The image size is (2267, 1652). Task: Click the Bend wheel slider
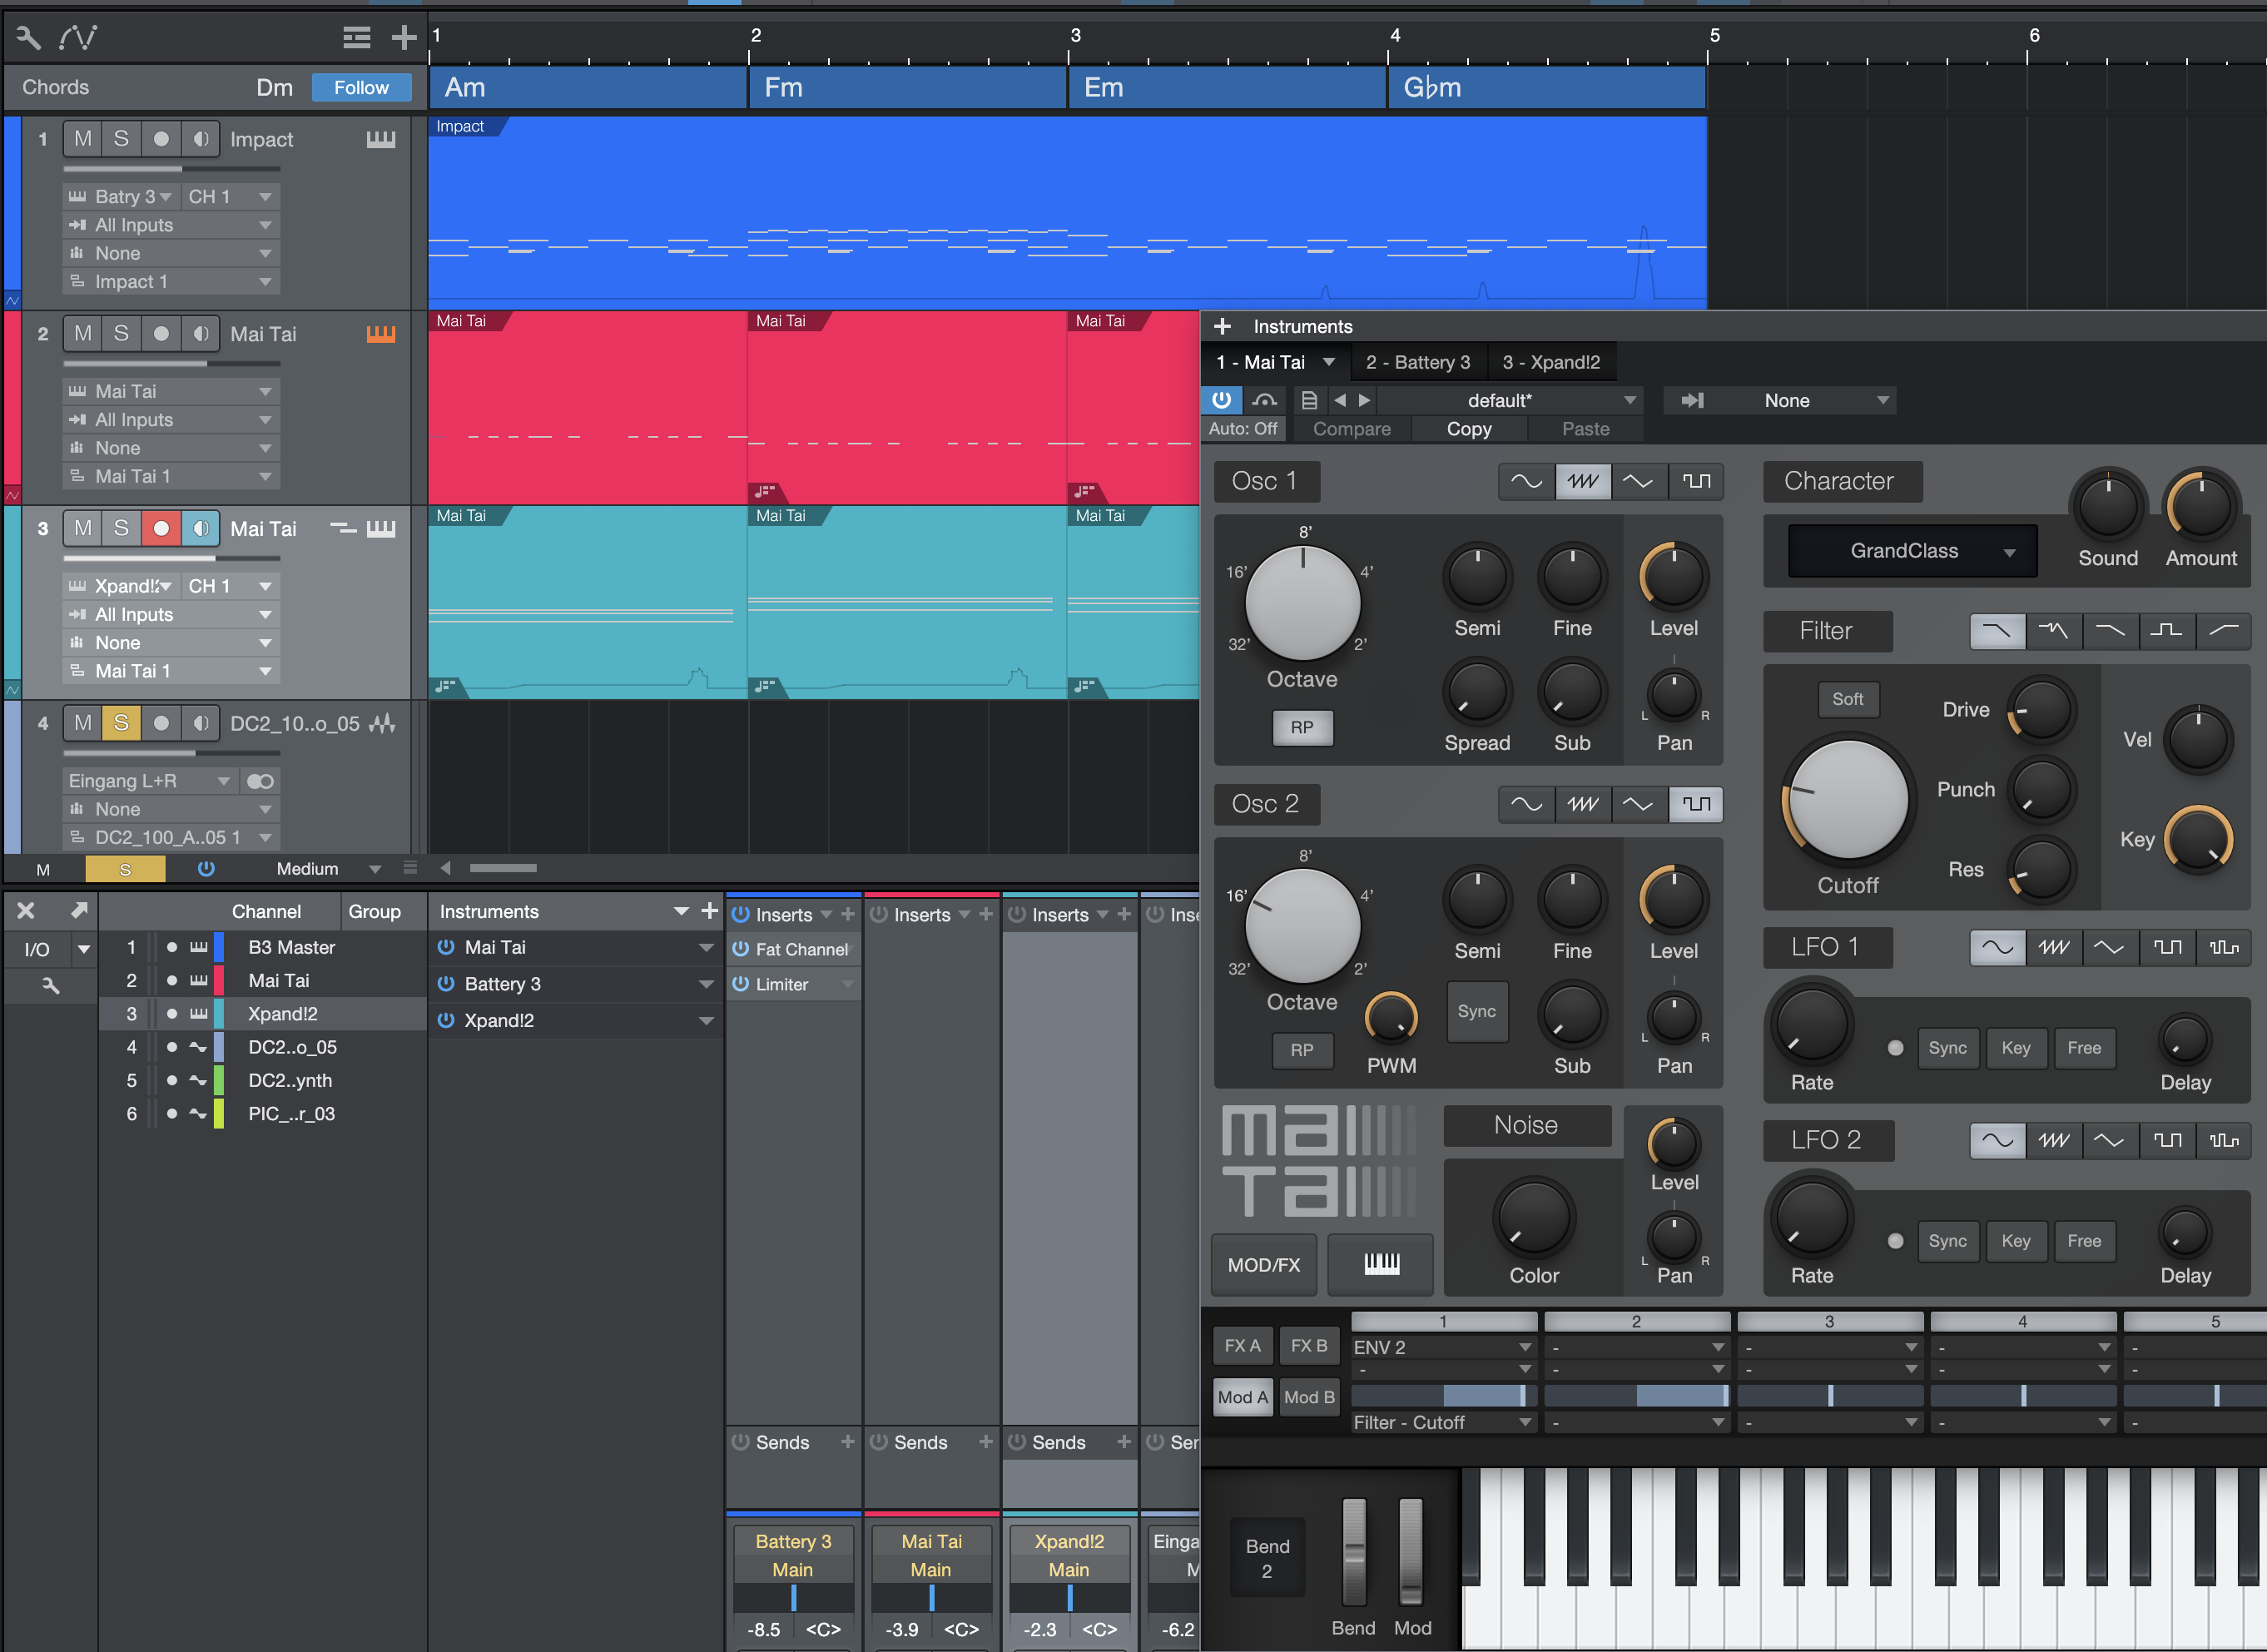(x=1353, y=1551)
